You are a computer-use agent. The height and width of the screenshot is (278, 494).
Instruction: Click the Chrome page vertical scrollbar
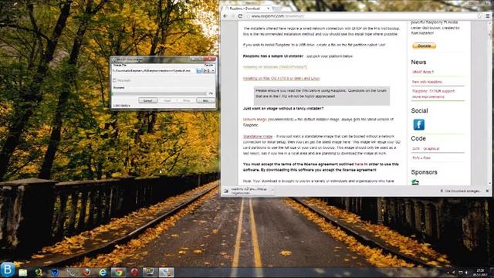pyautogui.click(x=489, y=103)
